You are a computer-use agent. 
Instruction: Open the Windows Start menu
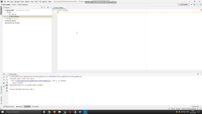(x=2, y=112)
